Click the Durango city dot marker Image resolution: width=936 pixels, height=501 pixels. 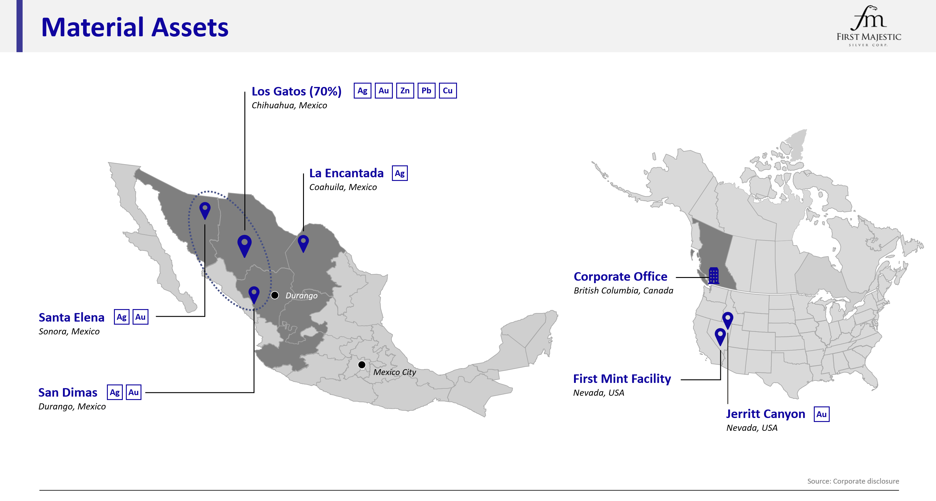275,295
